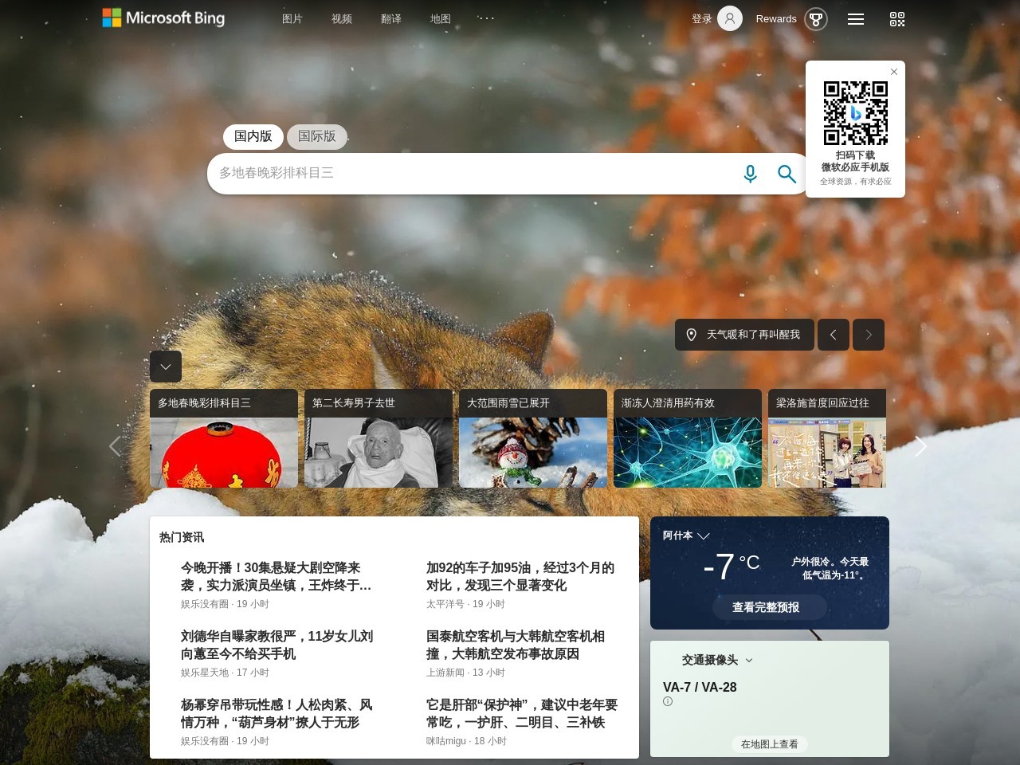Click the sign-in avatar toggle

[x=728, y=18]
